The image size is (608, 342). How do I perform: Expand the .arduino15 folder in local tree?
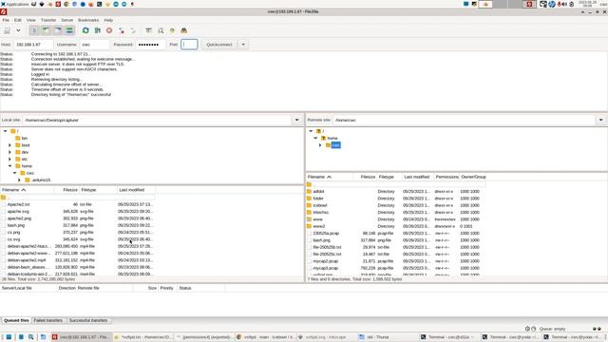coord(19,180)
